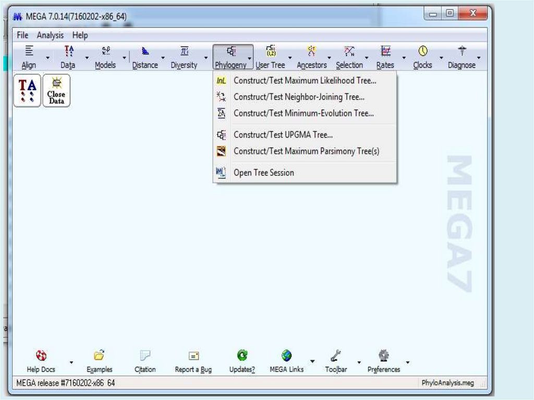Expand the User Tree dropdown arrow
The height and width of the screenshot is (400, 534).
tap(290, 58)
